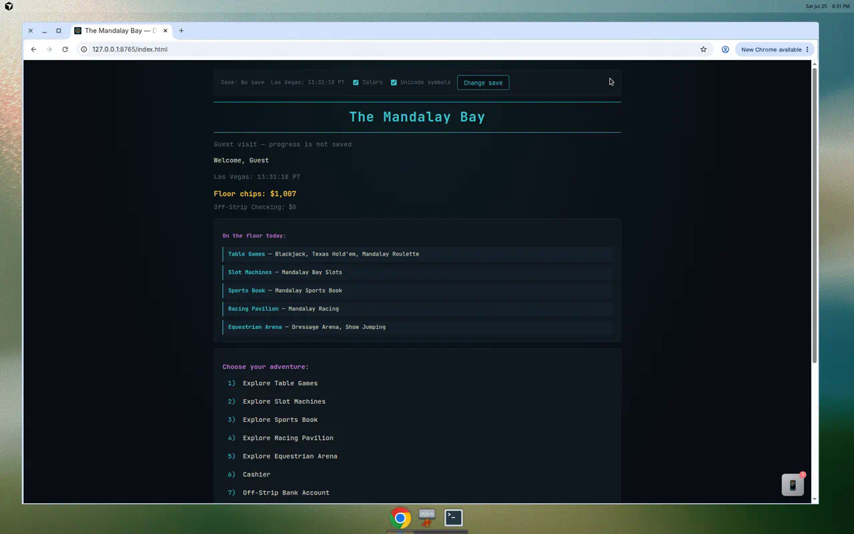View site information icon in address bar
This screenshot has height=534, width=854.
click(x=83, y=49)
